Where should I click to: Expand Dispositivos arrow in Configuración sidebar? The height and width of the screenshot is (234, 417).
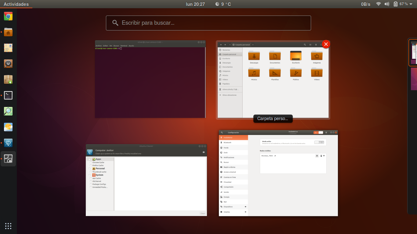pos(245,207)
